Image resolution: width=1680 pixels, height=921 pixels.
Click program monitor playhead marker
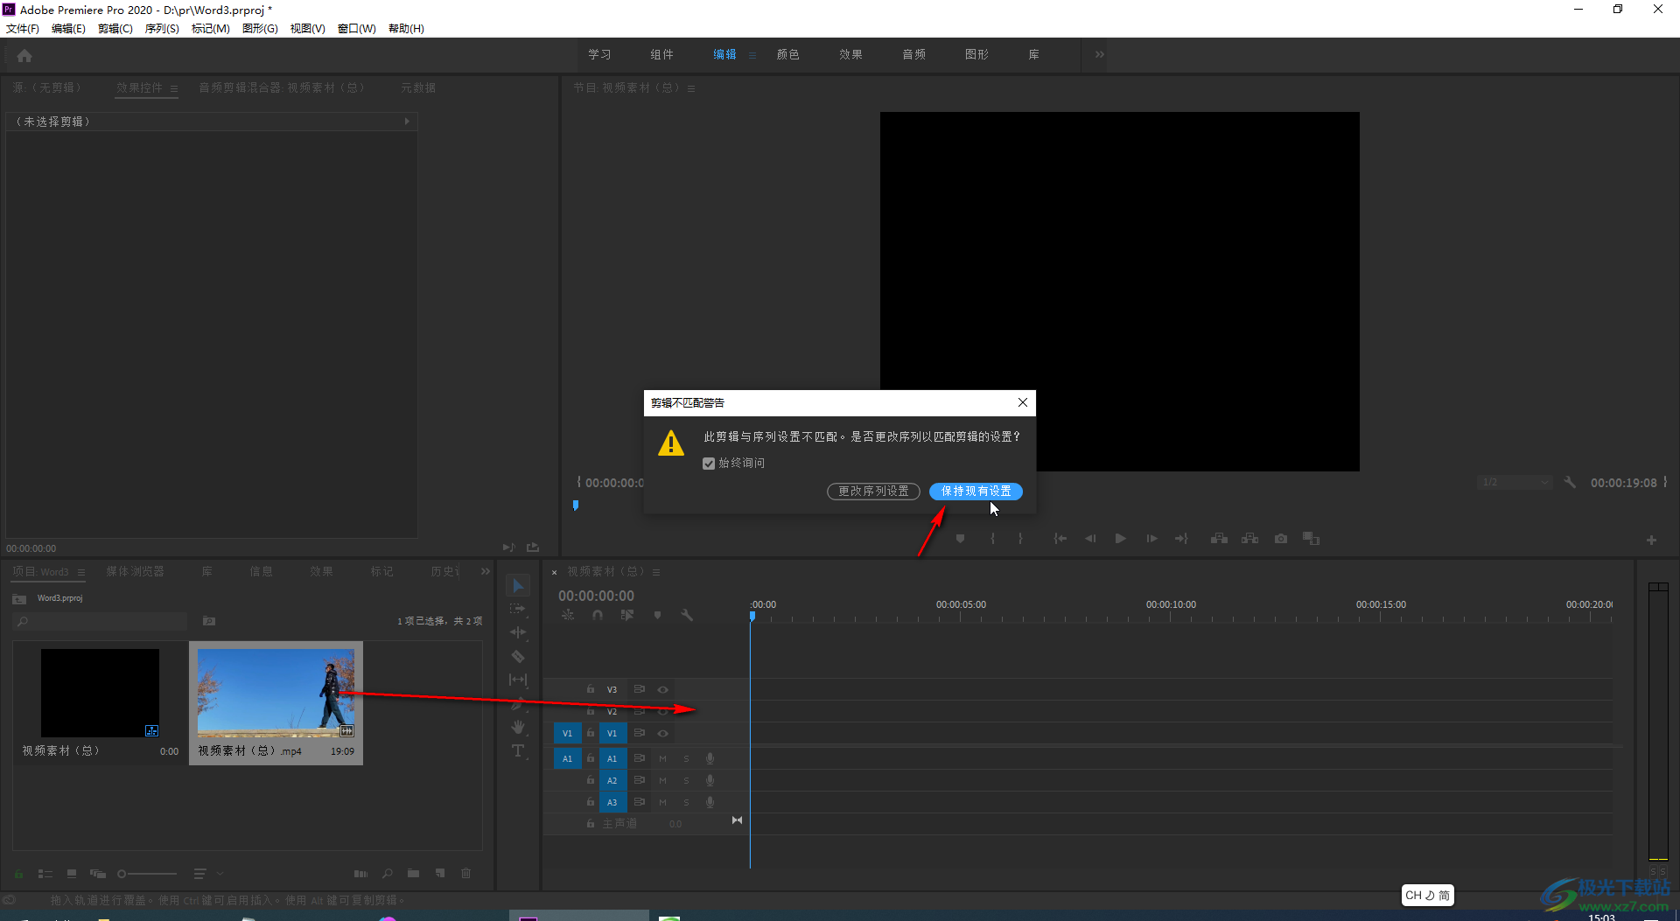pos(575,505)
